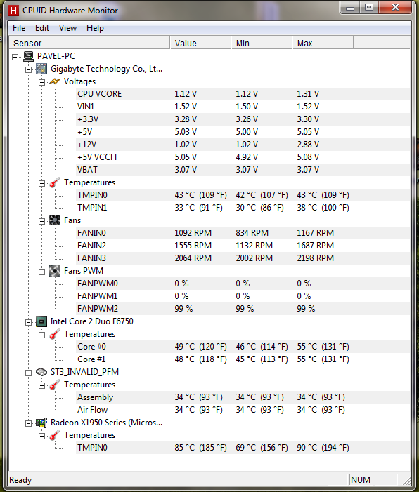Click the PAVEL-PC computer icon
Screen dimensions: 419x492
(29, 56)
